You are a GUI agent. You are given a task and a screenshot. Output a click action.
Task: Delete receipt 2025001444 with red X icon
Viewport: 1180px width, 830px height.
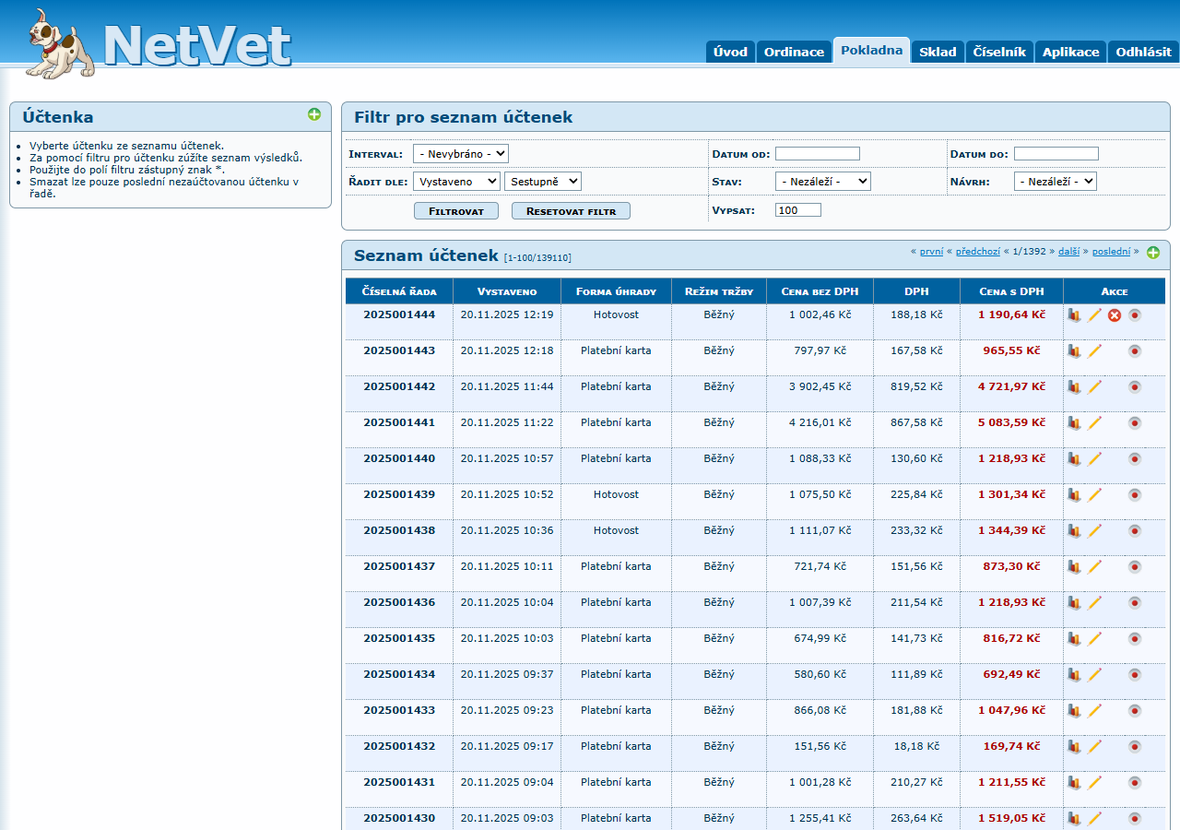coord(1115,314)
